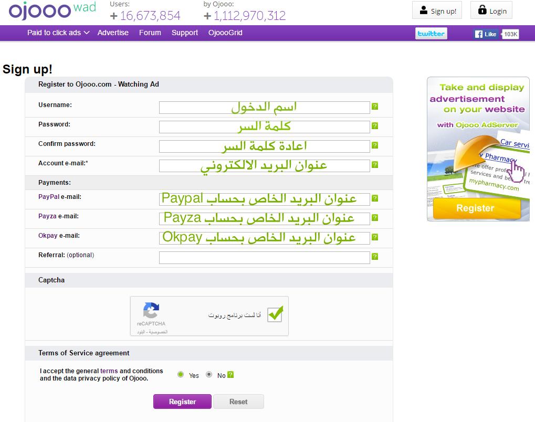Open the terms link in agreement text
Viewport: 535px width, 422px height.
tap(109, 371)
